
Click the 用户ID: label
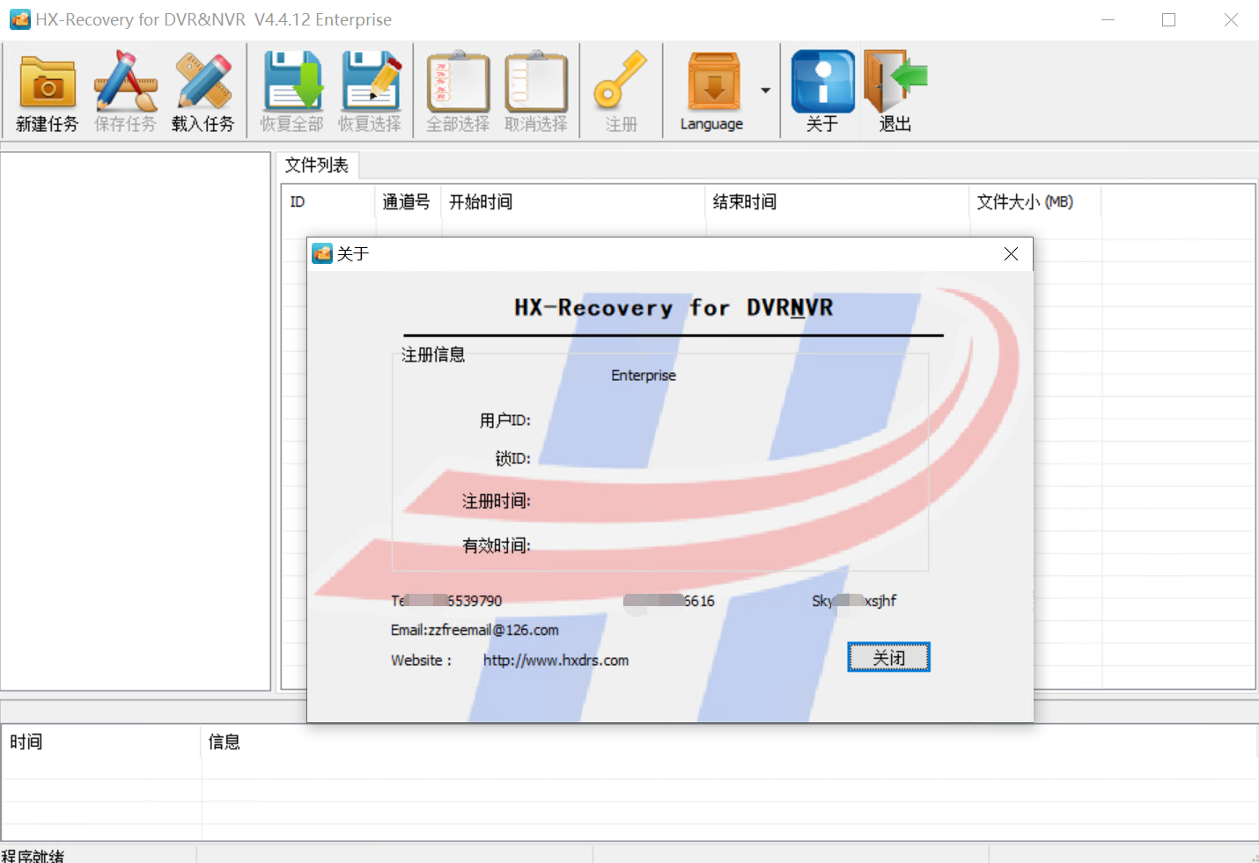[x=504, y=421]
